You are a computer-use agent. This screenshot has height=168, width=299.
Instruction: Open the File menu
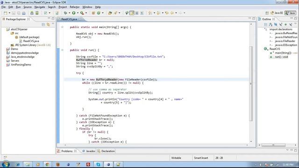[3, 7]
